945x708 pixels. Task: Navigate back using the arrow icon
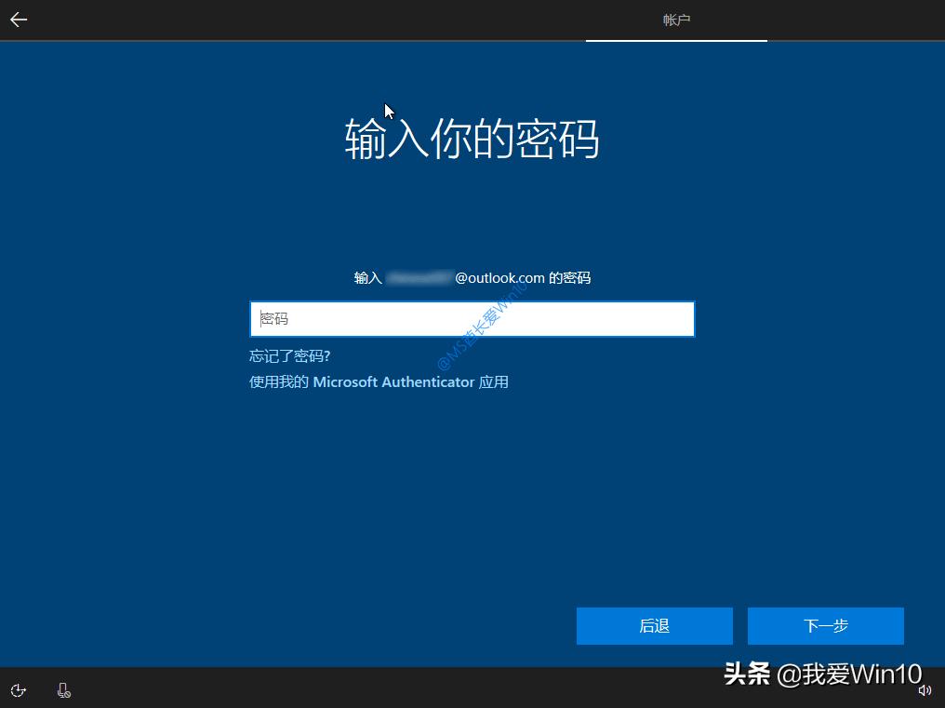(19, 19)
